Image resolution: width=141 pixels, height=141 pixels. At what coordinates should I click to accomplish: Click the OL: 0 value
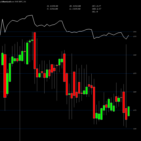pyautogui.click(x=95, y=12)
